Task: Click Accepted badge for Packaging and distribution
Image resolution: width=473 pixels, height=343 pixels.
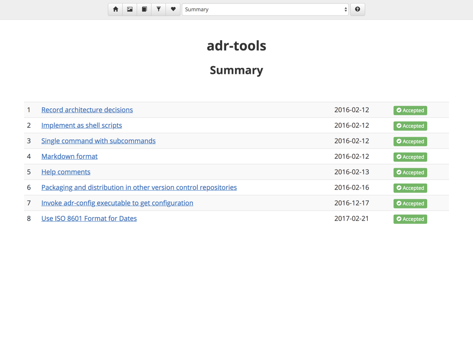Action: click(410, 188)
